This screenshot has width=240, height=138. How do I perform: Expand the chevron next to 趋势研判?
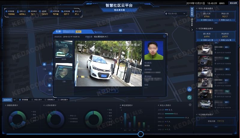(14, 100)
